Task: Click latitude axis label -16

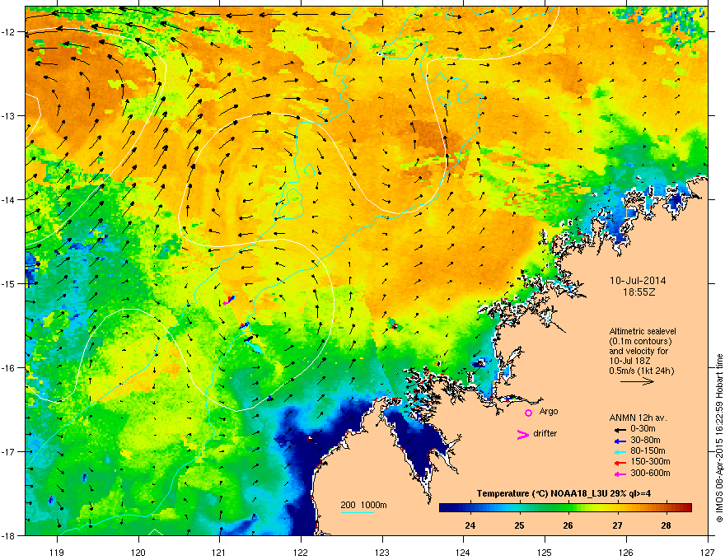Action: point(9,368)
